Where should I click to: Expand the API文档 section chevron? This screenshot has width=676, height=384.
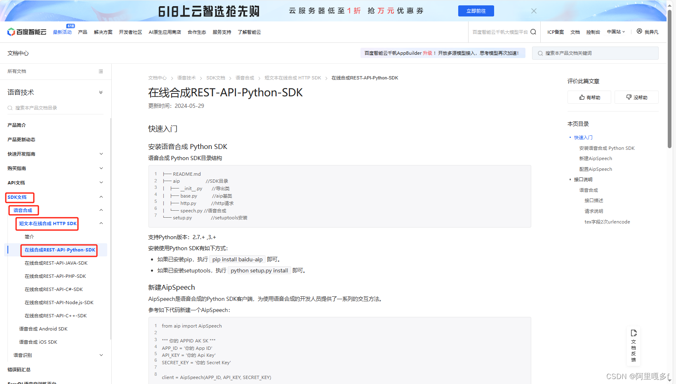[x=101, y=182]
